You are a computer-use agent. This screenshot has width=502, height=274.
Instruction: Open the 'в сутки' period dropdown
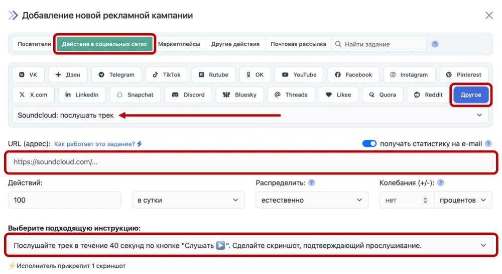[x=188, y=200]
